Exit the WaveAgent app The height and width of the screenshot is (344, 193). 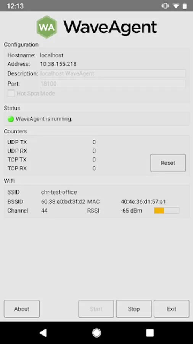(172, 309)
